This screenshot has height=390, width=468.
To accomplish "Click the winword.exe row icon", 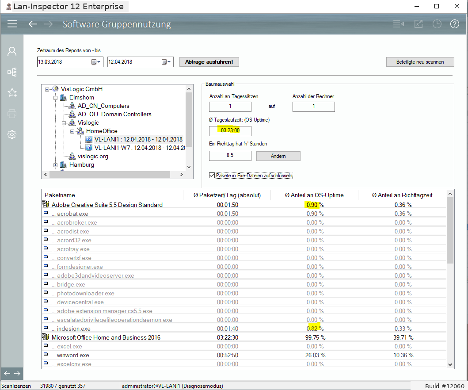I will pyautogui.click(x=46, y=355).
